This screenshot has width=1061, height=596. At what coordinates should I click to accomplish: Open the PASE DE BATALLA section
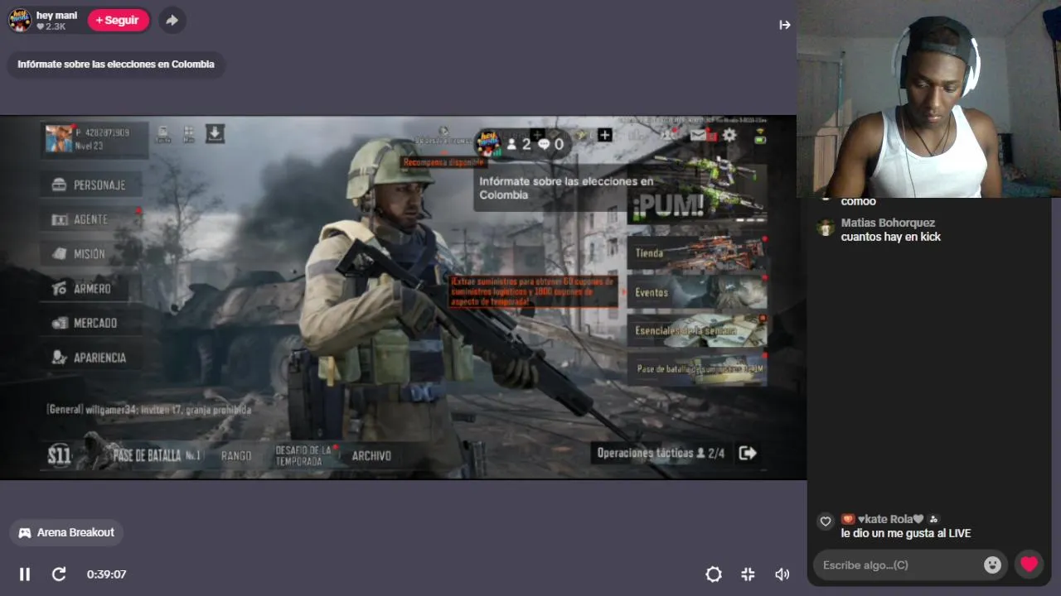coord(156,455)
